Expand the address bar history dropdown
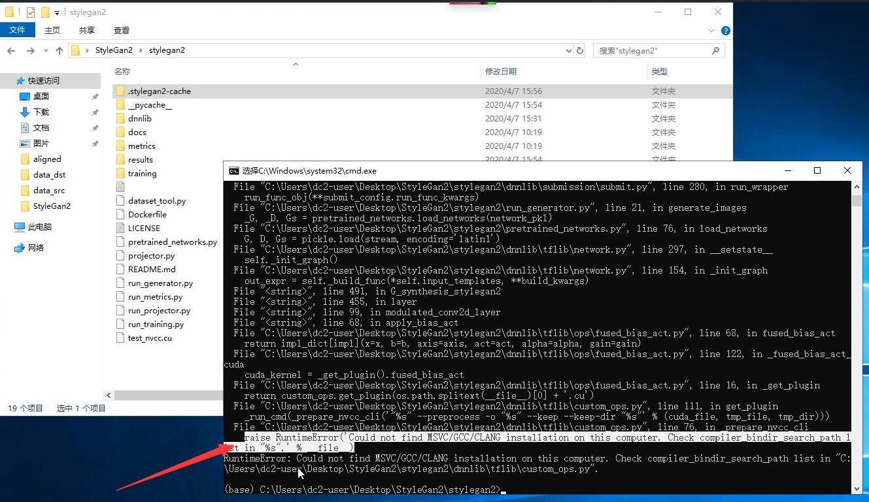This screenshot has height=502, width=869. (x=568, y=50)
